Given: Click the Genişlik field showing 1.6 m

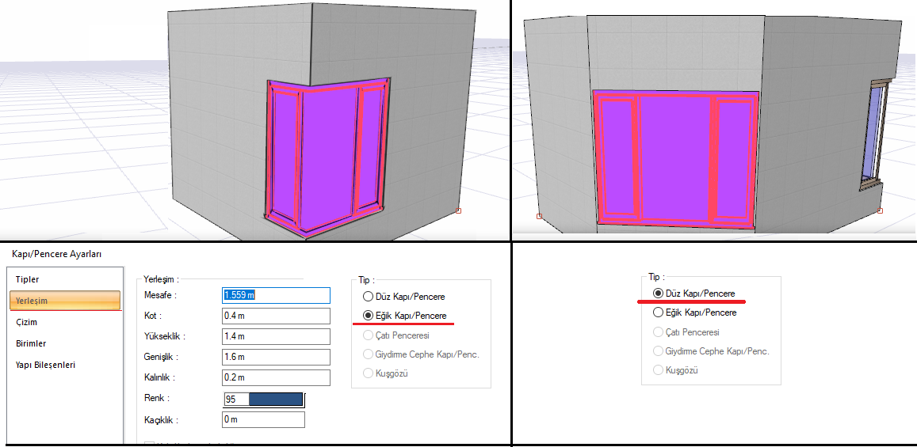Looking at the screenshot, I should (276, 357).
